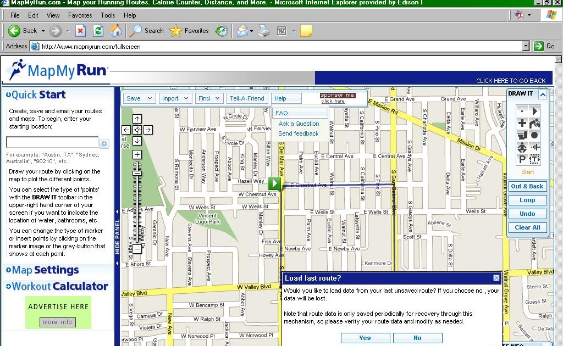Choose Ask a Question menu entry
563x346 pixels.
tap(299, 124)
